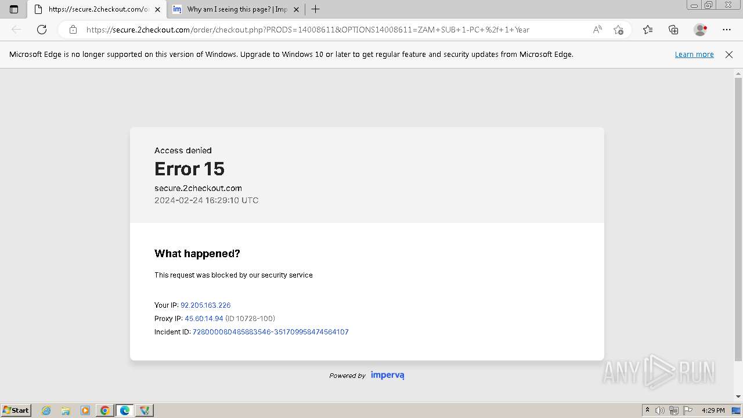Open Edge Settings and more menu

coord(727,30)
